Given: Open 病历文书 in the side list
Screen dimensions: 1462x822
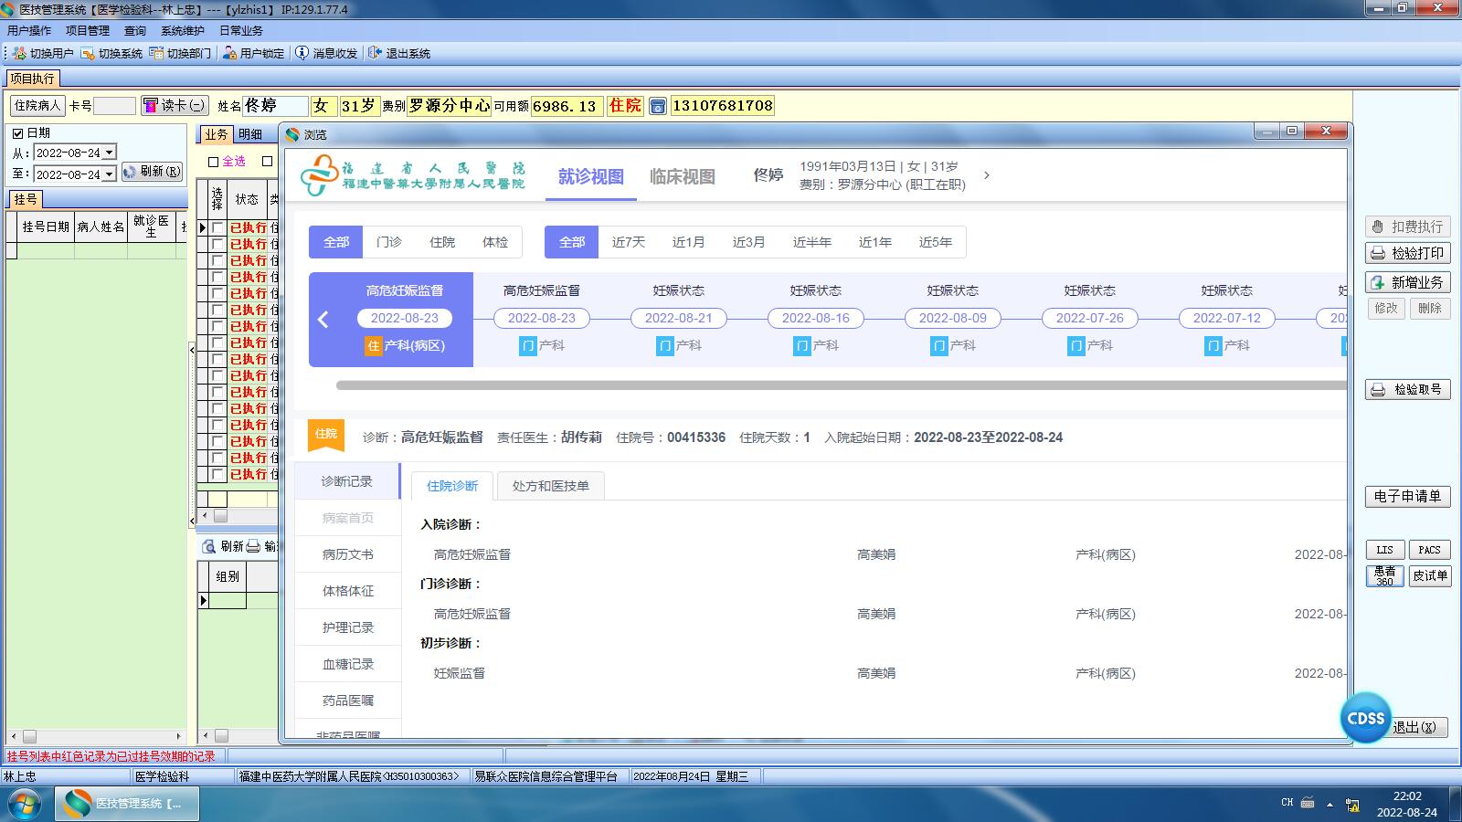Looking at the screenshot, I should pos(348,554).
